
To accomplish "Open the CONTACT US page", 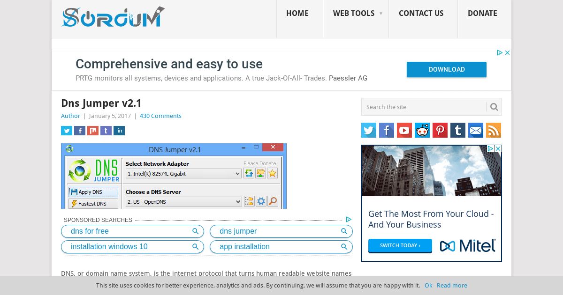I will (x=421, y=14).
